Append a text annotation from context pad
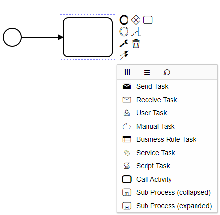This screenshot has height=215, width=220. pos(136,31)
